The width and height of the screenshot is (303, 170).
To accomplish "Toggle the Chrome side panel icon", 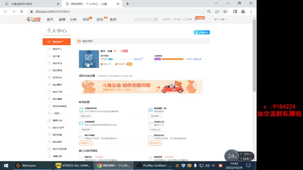I will (235, 12).
